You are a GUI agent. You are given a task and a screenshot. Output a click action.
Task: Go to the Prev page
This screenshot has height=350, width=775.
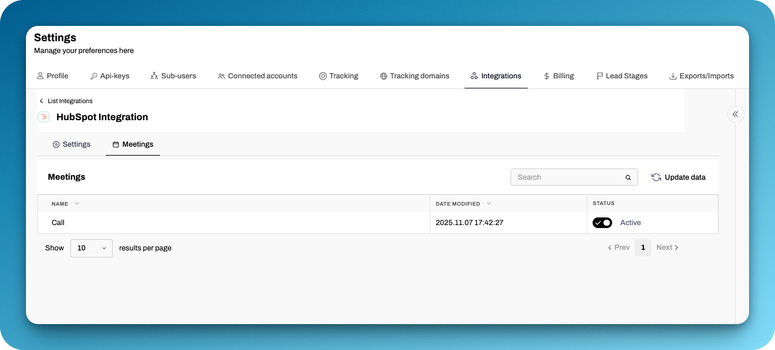coord(619,247)
